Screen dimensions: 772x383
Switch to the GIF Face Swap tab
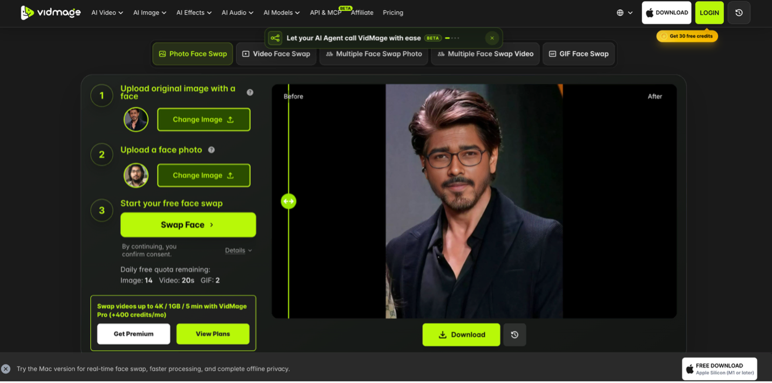(579, 54)
